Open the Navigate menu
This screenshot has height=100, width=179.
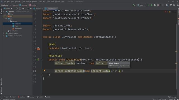tap(18, 2)
